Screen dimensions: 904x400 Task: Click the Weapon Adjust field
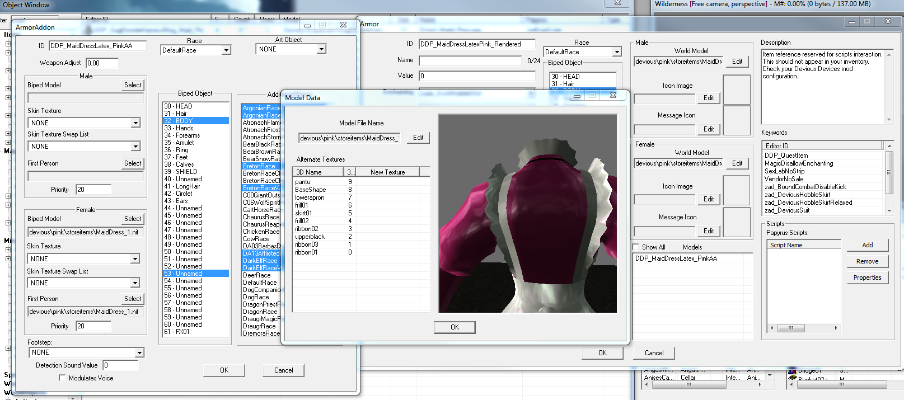pyautogui.click(x=102, y=63)
